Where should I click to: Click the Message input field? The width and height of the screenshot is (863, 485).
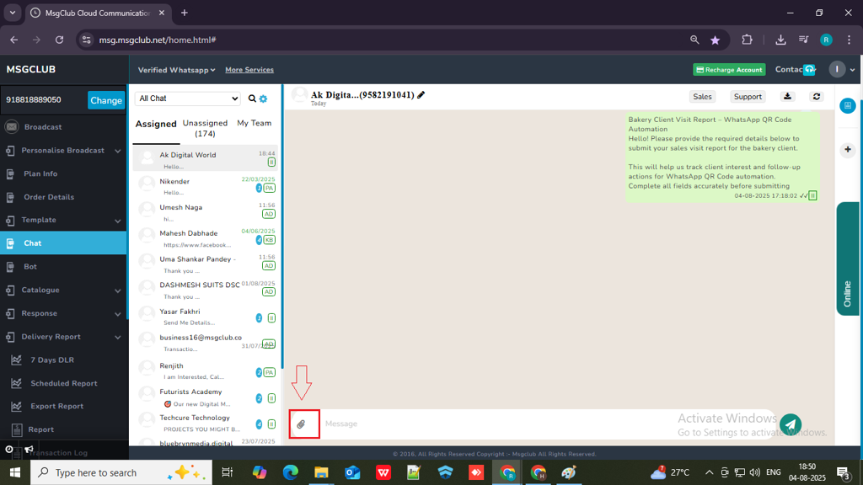point(548,424)
